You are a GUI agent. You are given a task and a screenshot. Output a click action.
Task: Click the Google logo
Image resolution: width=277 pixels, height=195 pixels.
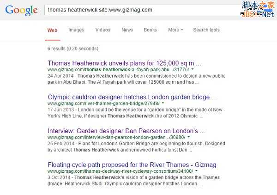(x=21, y=10)
